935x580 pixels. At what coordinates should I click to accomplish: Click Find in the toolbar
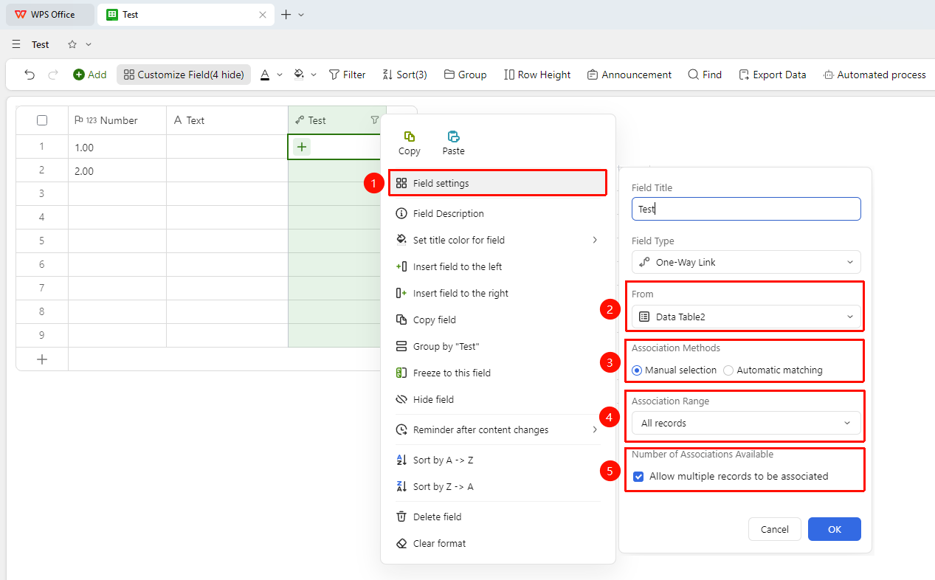pyautogui.click(x=705, y=75)
